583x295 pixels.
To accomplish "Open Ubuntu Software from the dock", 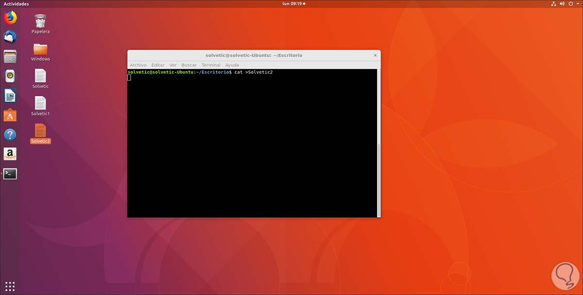I will pyautogui.click(x=10, y=115).
